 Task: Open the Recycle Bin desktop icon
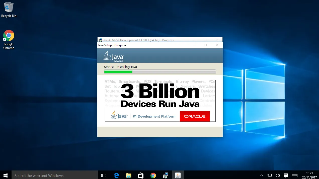click(9, 10)
